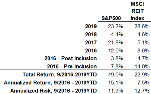Select the 2016 - Post Inclusion label
This screenshot has width=151, height=94.
70,58
